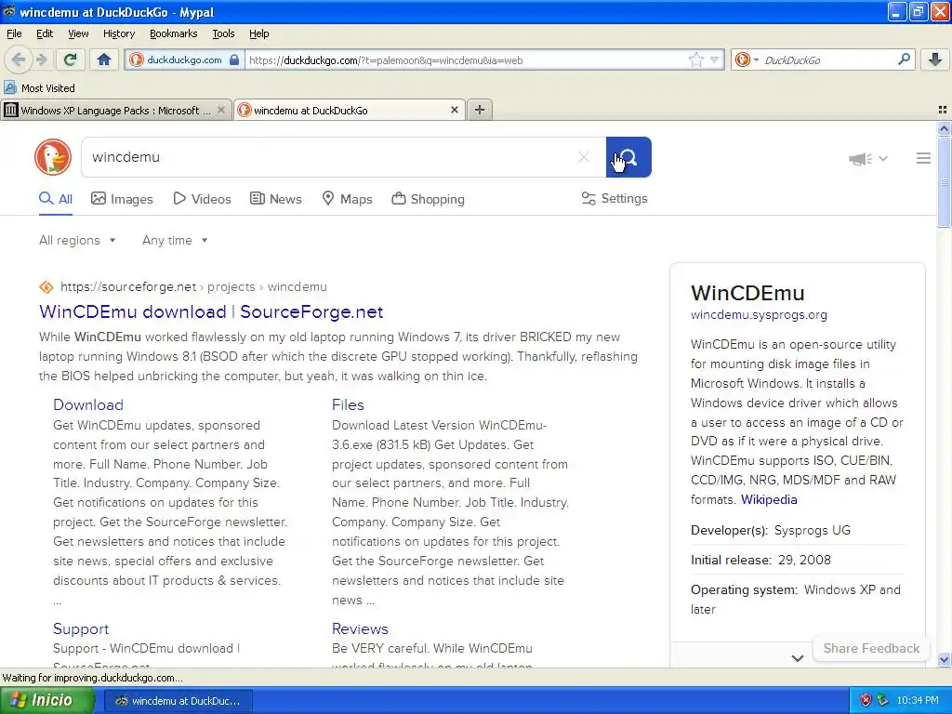Switch to News results
Viewport: 952px width, 714px height.
[275, 199]
